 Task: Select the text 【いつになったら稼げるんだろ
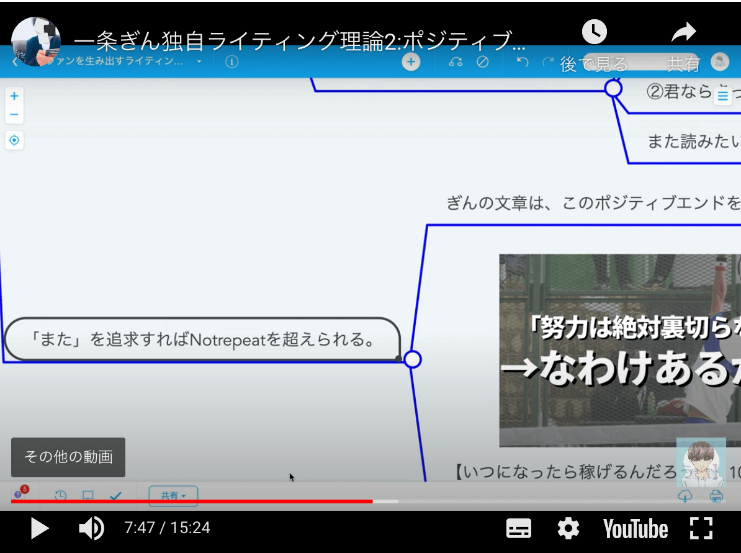click(565, 472)
